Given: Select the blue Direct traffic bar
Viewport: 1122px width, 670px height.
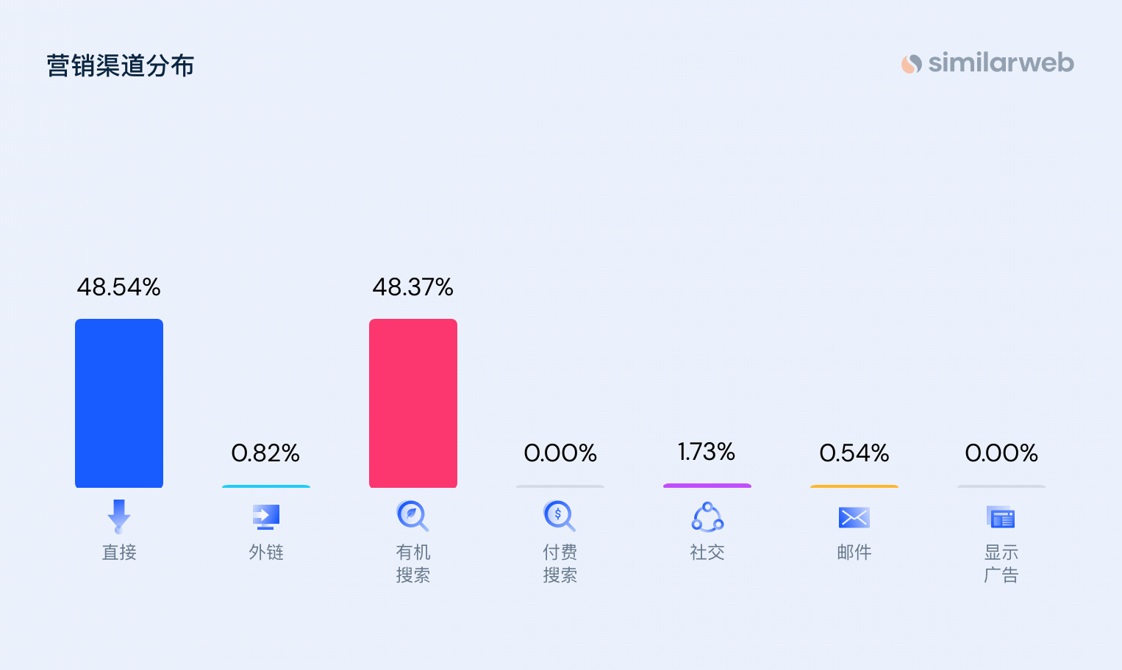Looking at the screenshot, I should pos(119,403).
